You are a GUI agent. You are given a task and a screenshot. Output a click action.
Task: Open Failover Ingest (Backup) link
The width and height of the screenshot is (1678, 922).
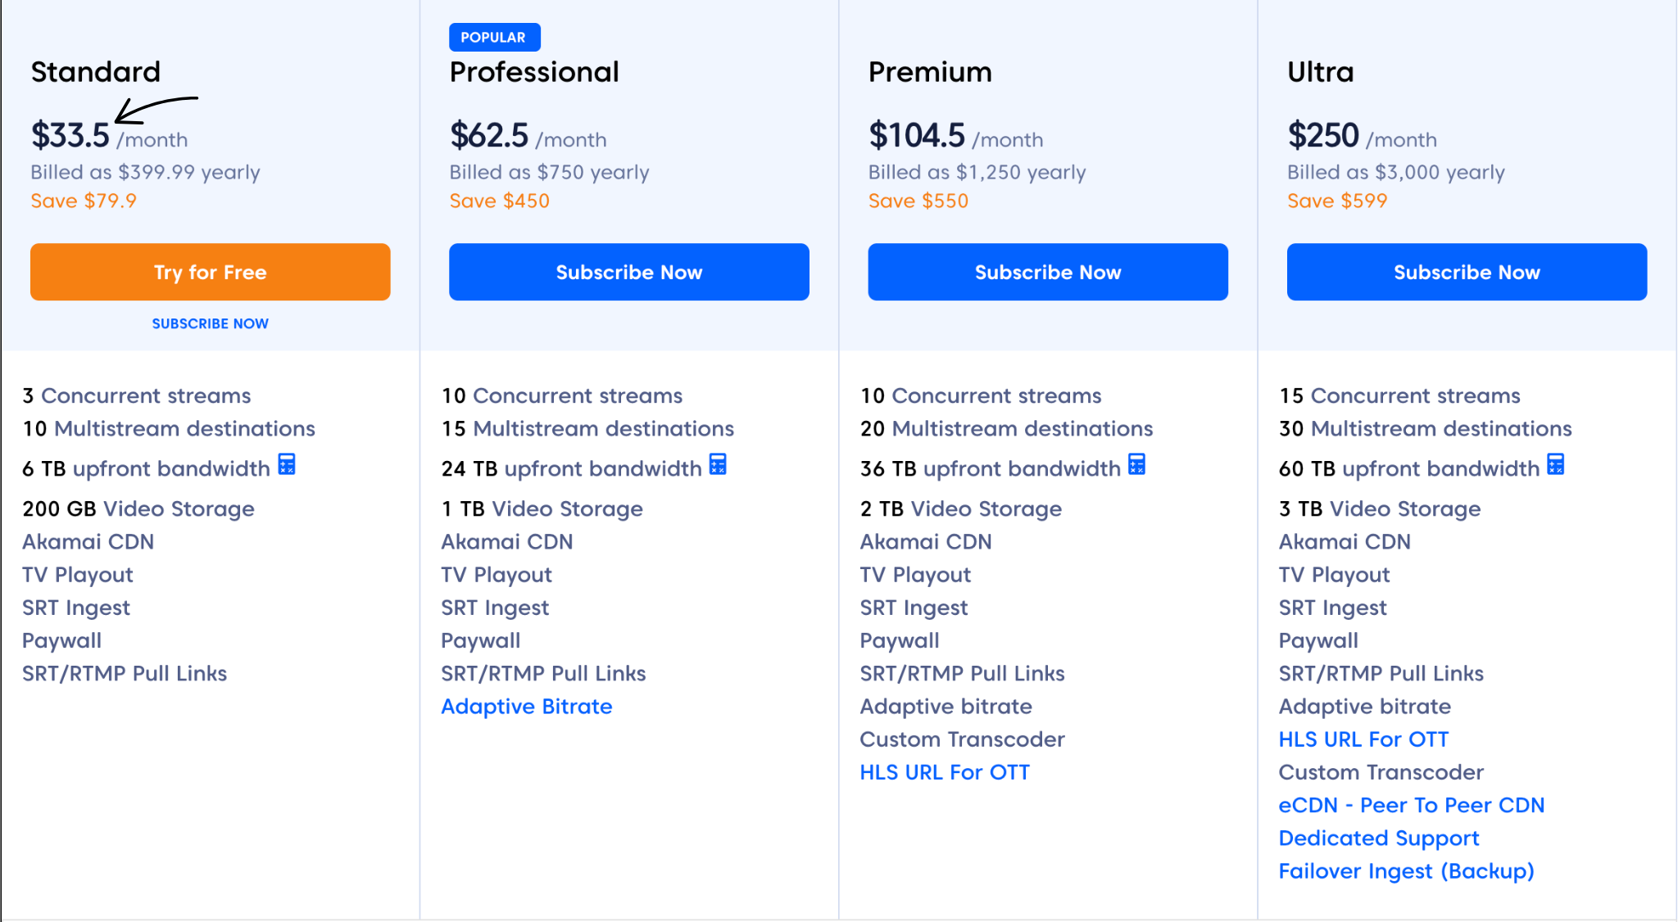click(x=1406, y=871)
